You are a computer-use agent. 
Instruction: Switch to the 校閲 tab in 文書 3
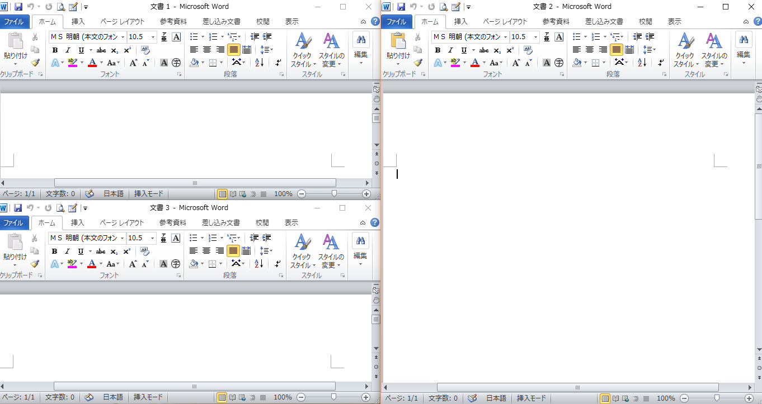click(262, 223)
